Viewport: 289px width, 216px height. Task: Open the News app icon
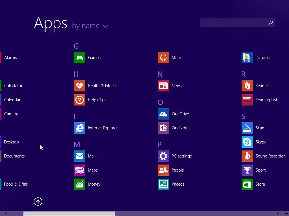(x=163, y=86)
